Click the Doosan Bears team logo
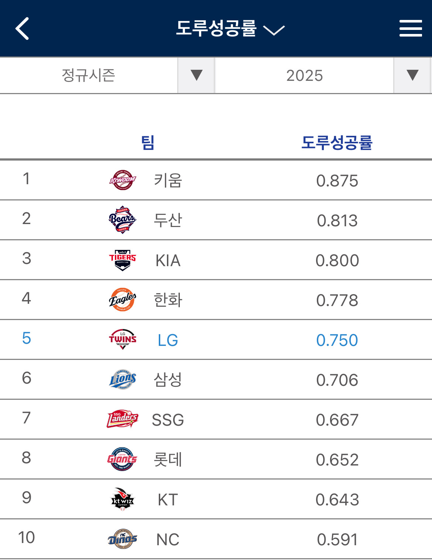The image size is (432, 560). tap(123, 220)
